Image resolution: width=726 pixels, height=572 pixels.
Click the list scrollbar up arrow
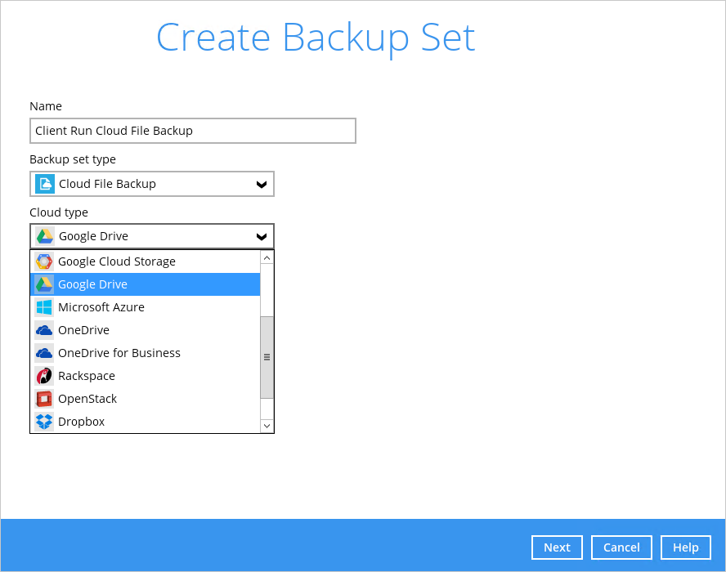coord(267,257)
